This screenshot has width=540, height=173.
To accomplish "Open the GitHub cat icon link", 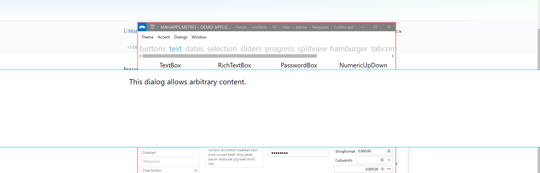I will point(152,27).
